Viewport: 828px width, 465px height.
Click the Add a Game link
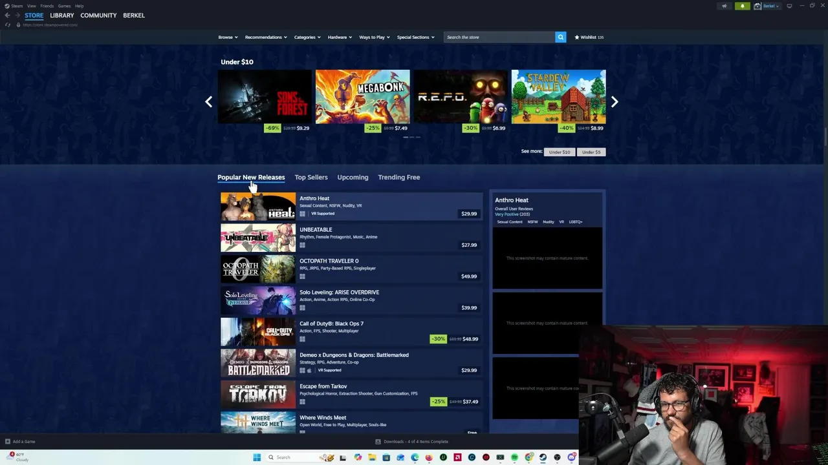[x=24, y=442]
